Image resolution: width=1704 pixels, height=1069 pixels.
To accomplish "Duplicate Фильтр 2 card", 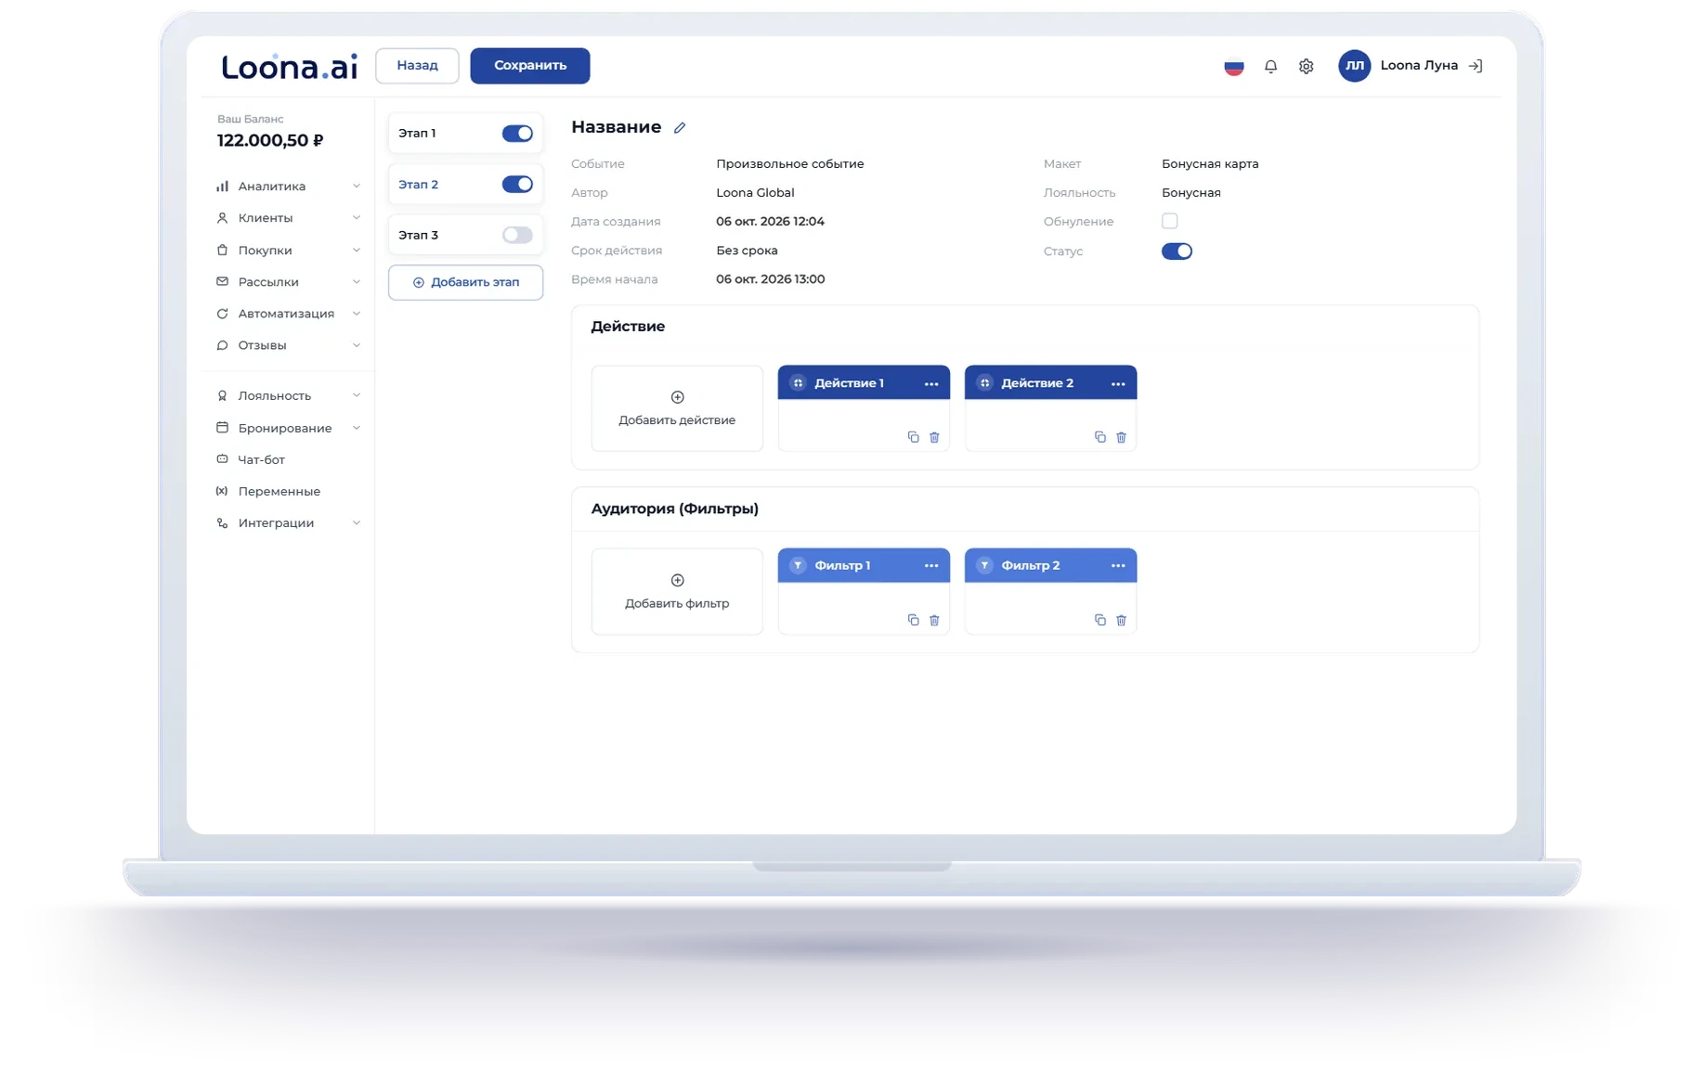I will [1099, 620].
